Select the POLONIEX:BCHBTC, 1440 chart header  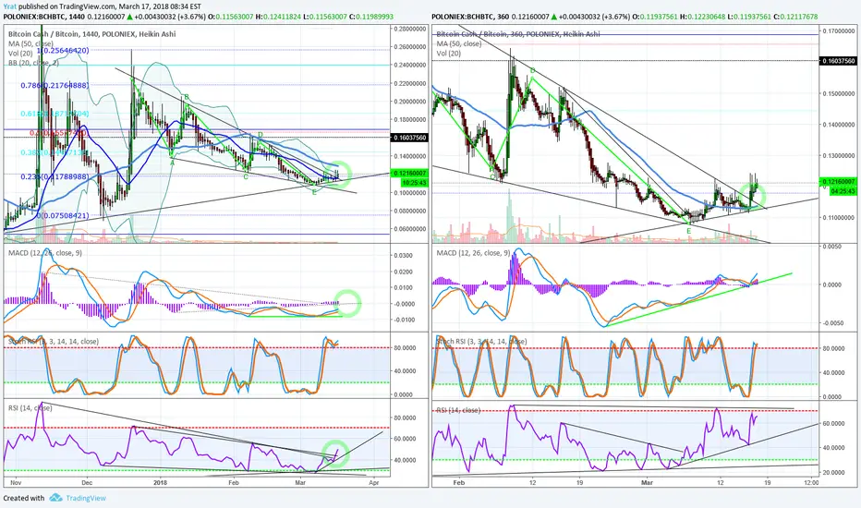pos(199,17)
